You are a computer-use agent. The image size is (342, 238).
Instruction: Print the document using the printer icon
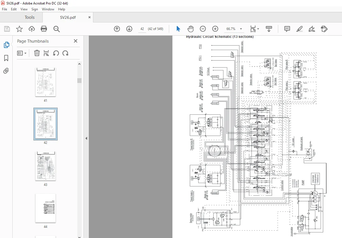44,29
